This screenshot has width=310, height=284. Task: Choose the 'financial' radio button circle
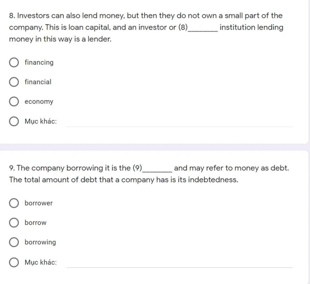[x=14, y=82]
